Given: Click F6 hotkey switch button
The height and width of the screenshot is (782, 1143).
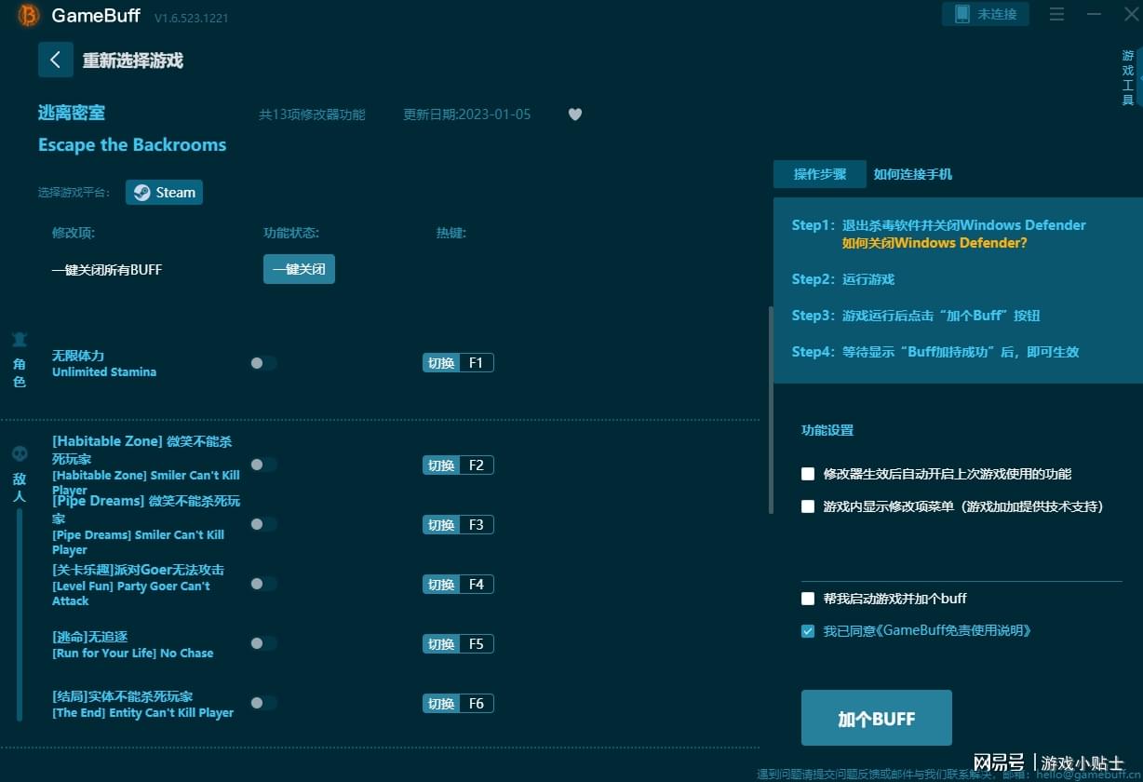Looking at the screenshot, I should pos(458,703).
